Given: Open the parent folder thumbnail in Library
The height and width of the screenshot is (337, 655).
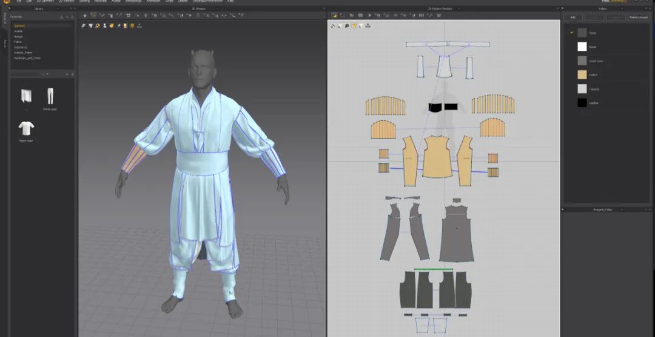Looking at the screenshot, I should 26,97.
